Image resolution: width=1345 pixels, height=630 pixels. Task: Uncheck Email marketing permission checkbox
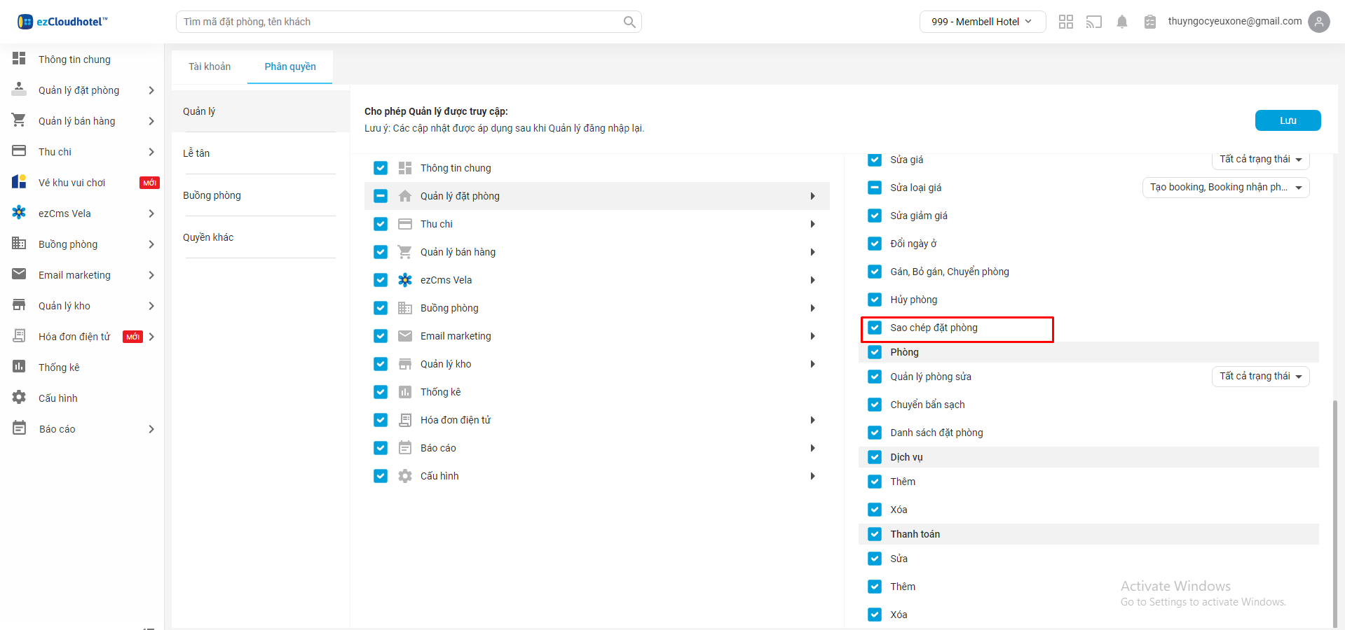tap(381, 336)
